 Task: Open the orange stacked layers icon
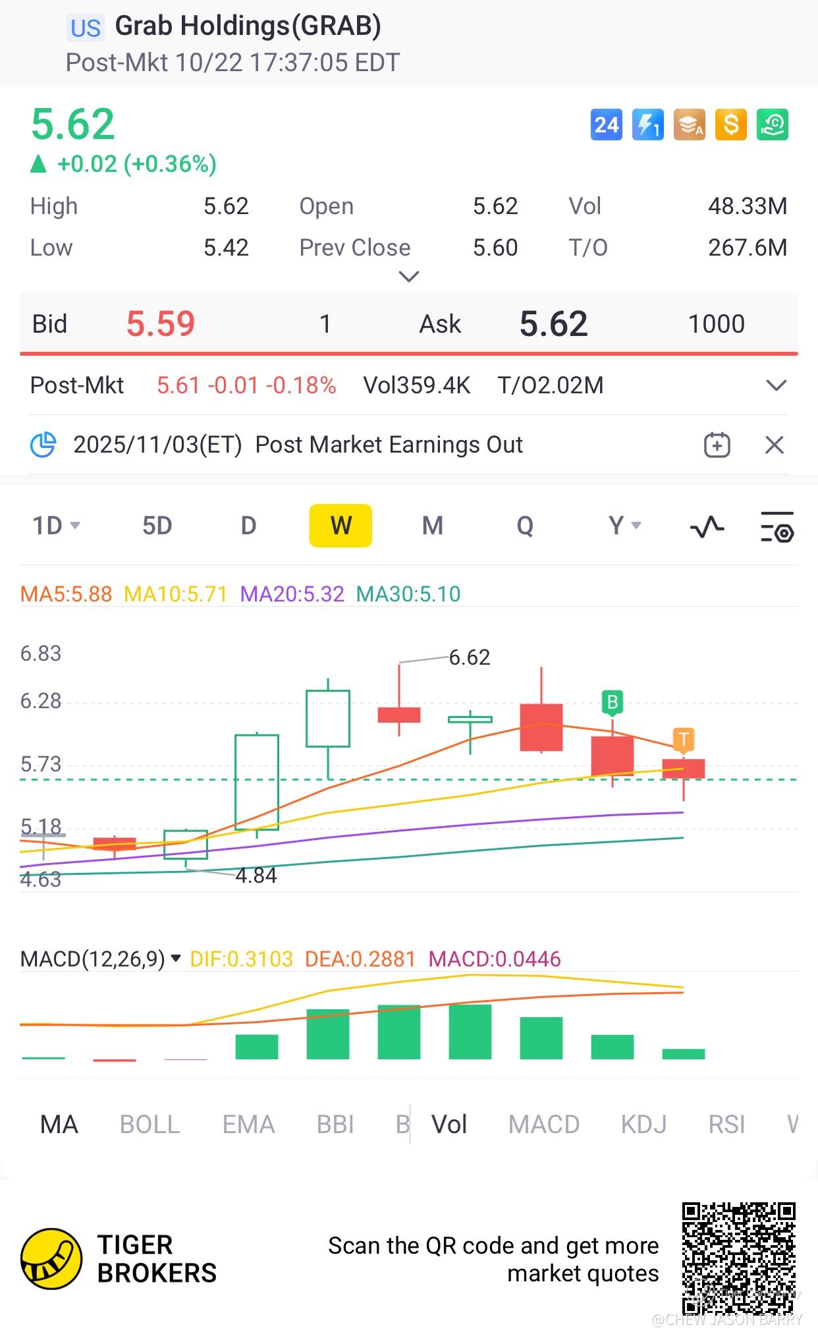(x=690, y=125)
